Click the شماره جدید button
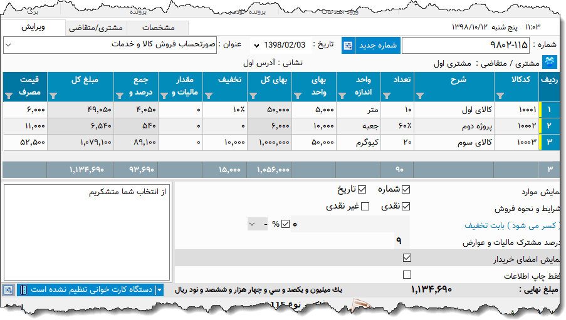This screenshot has width=566, height=320. [377, 46]
